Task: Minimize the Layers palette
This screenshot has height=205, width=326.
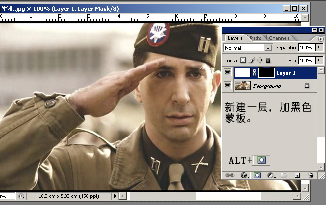Action: tap(315, 30)
